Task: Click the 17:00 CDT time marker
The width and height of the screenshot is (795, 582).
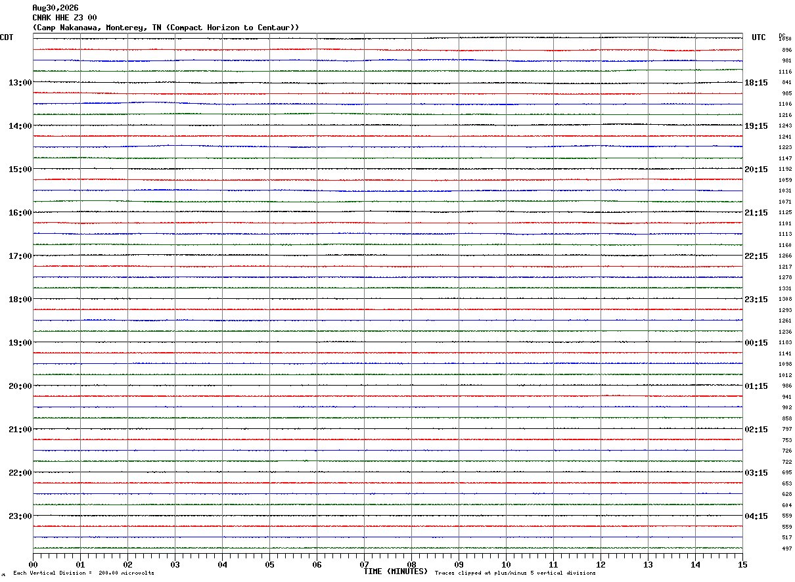Action: (x=20, y=256)
